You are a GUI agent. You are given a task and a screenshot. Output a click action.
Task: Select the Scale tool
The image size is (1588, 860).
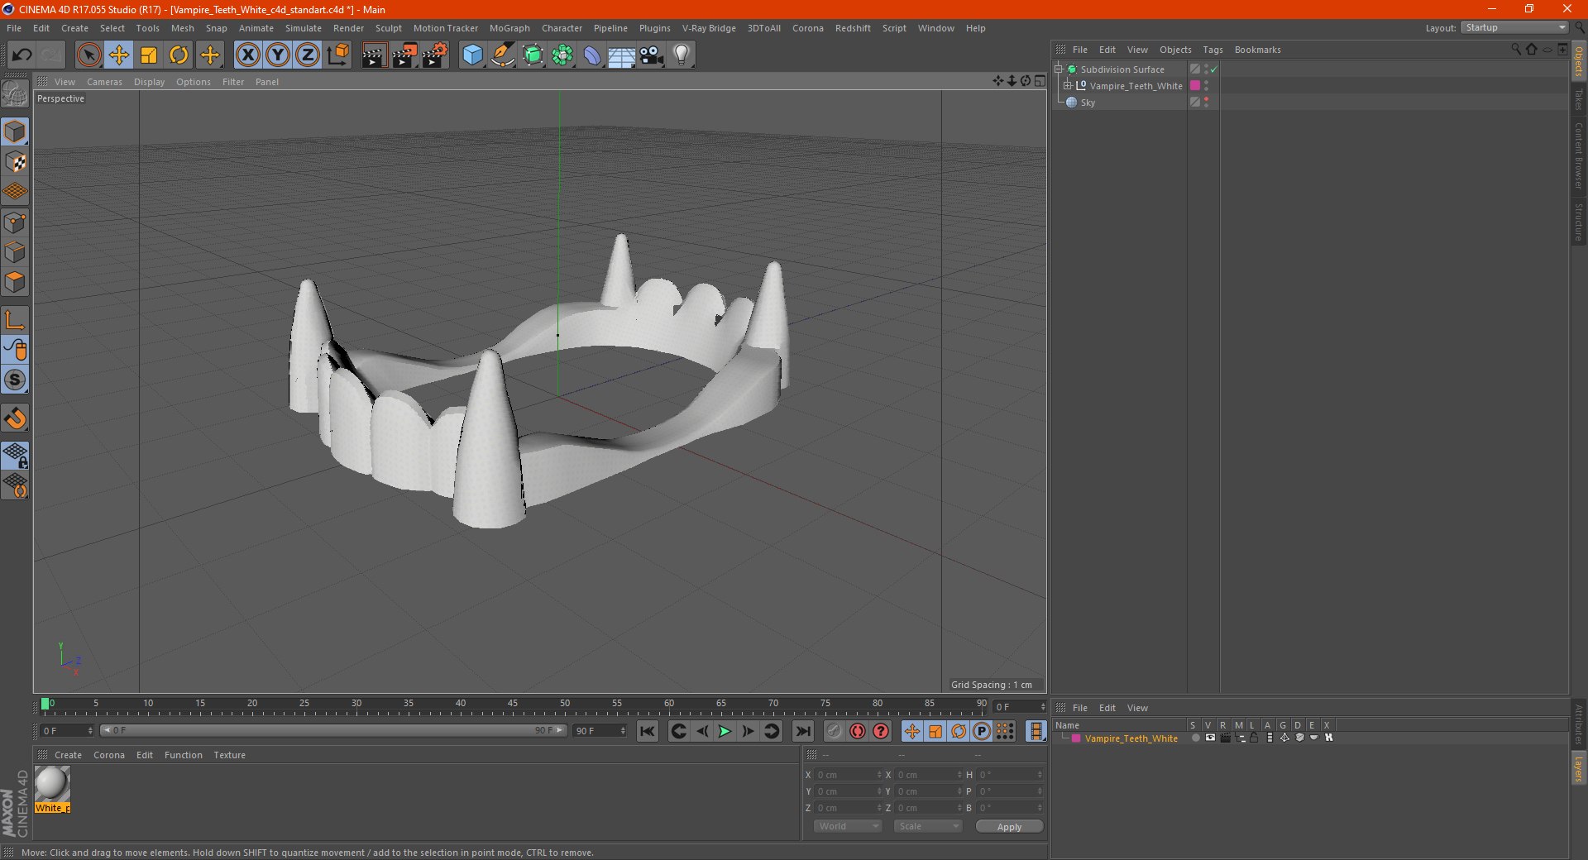pyautogui.click(x=149, y=55)
